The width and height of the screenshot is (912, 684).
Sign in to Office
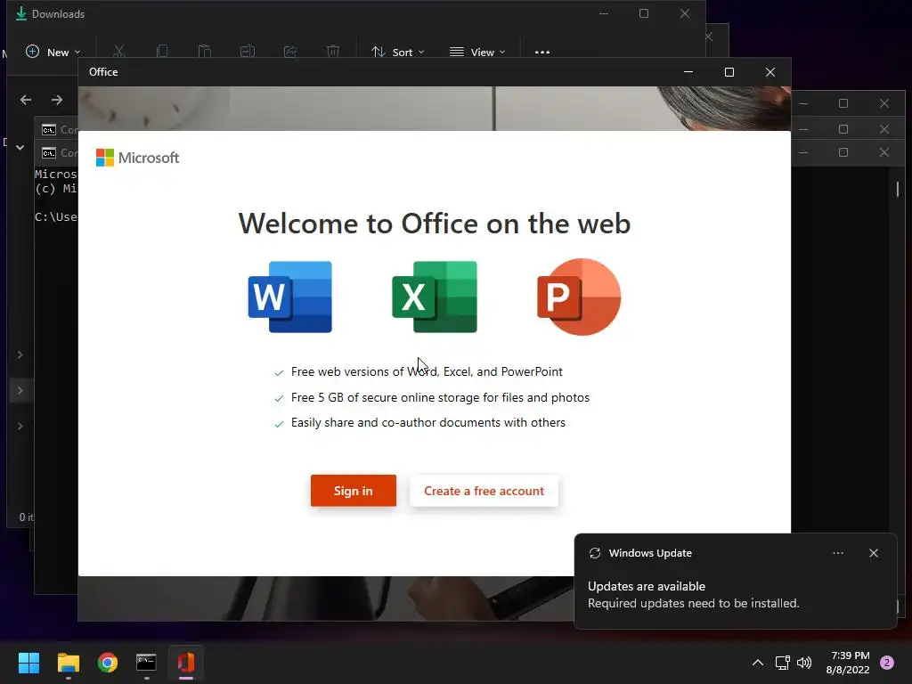point(353,491)
